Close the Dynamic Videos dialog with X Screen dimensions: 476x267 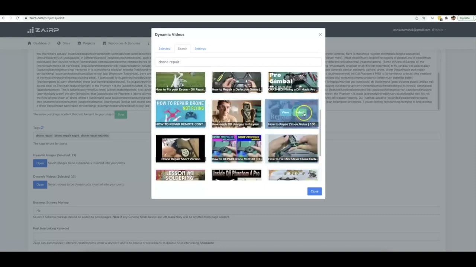pyautogui.click(x=320, y=34)
